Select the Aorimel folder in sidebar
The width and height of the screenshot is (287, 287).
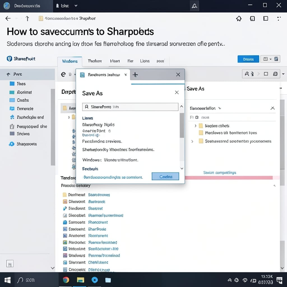pyautogui.click(x=20, y=92)
